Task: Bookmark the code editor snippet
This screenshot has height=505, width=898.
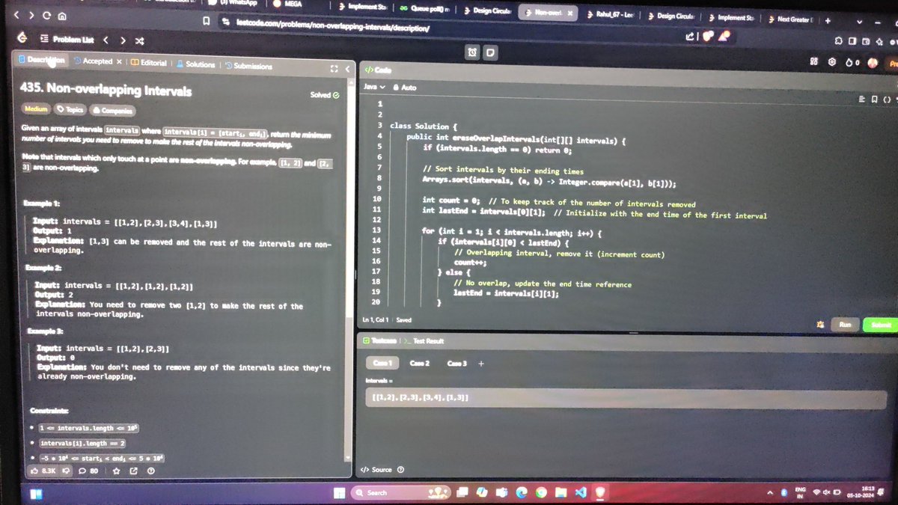Action: tap(875, 99)
